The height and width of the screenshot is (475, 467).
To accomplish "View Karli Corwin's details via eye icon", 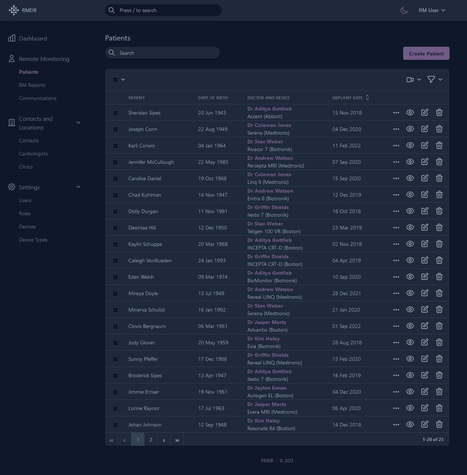I will 410,146.
